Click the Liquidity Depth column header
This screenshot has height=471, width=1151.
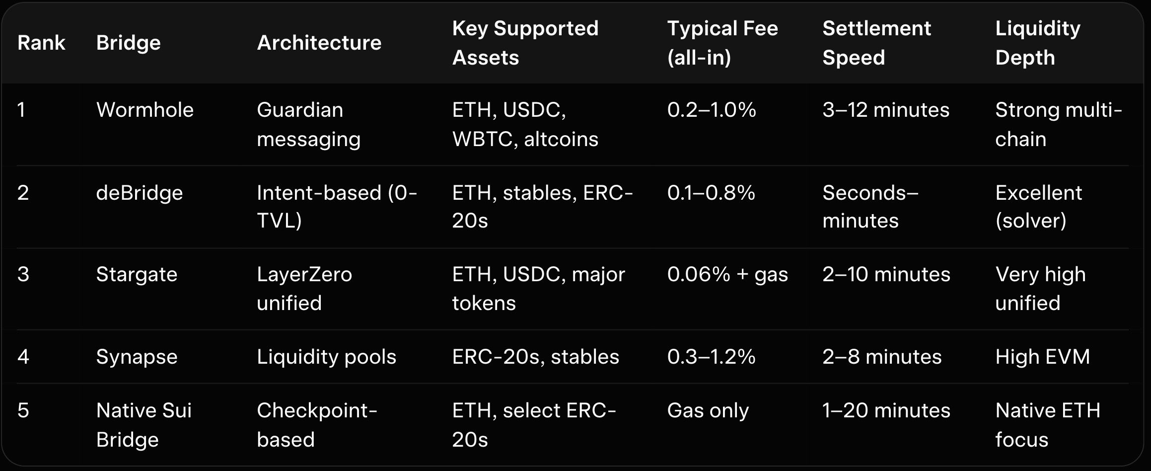(1037, 43)
